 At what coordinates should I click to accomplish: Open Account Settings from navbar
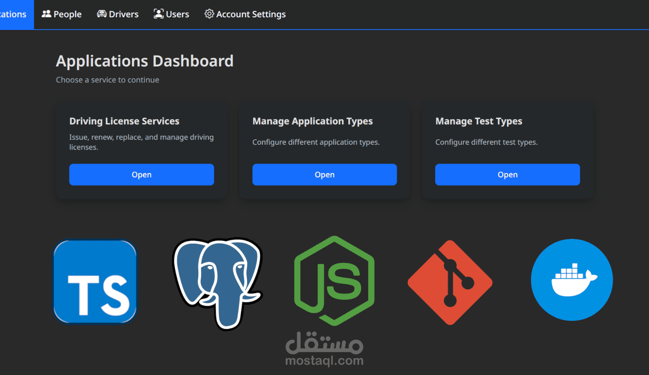point(245,14)
